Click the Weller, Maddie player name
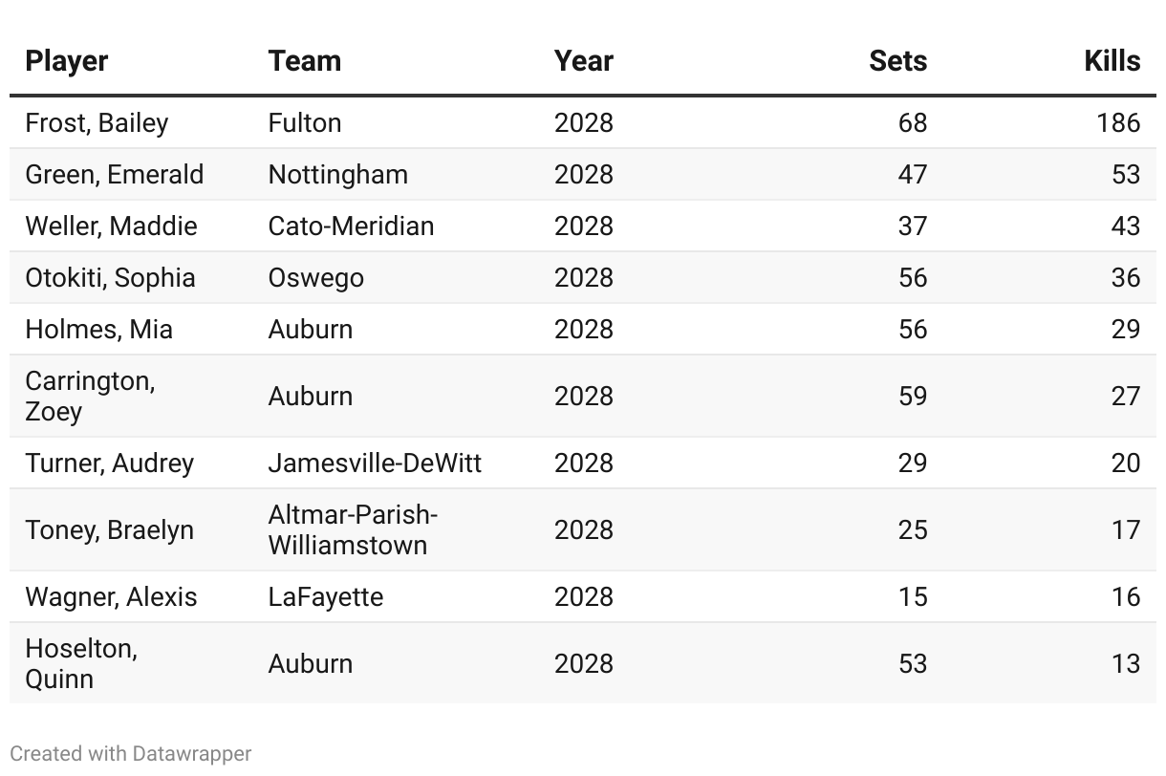 tap(111, 226)
